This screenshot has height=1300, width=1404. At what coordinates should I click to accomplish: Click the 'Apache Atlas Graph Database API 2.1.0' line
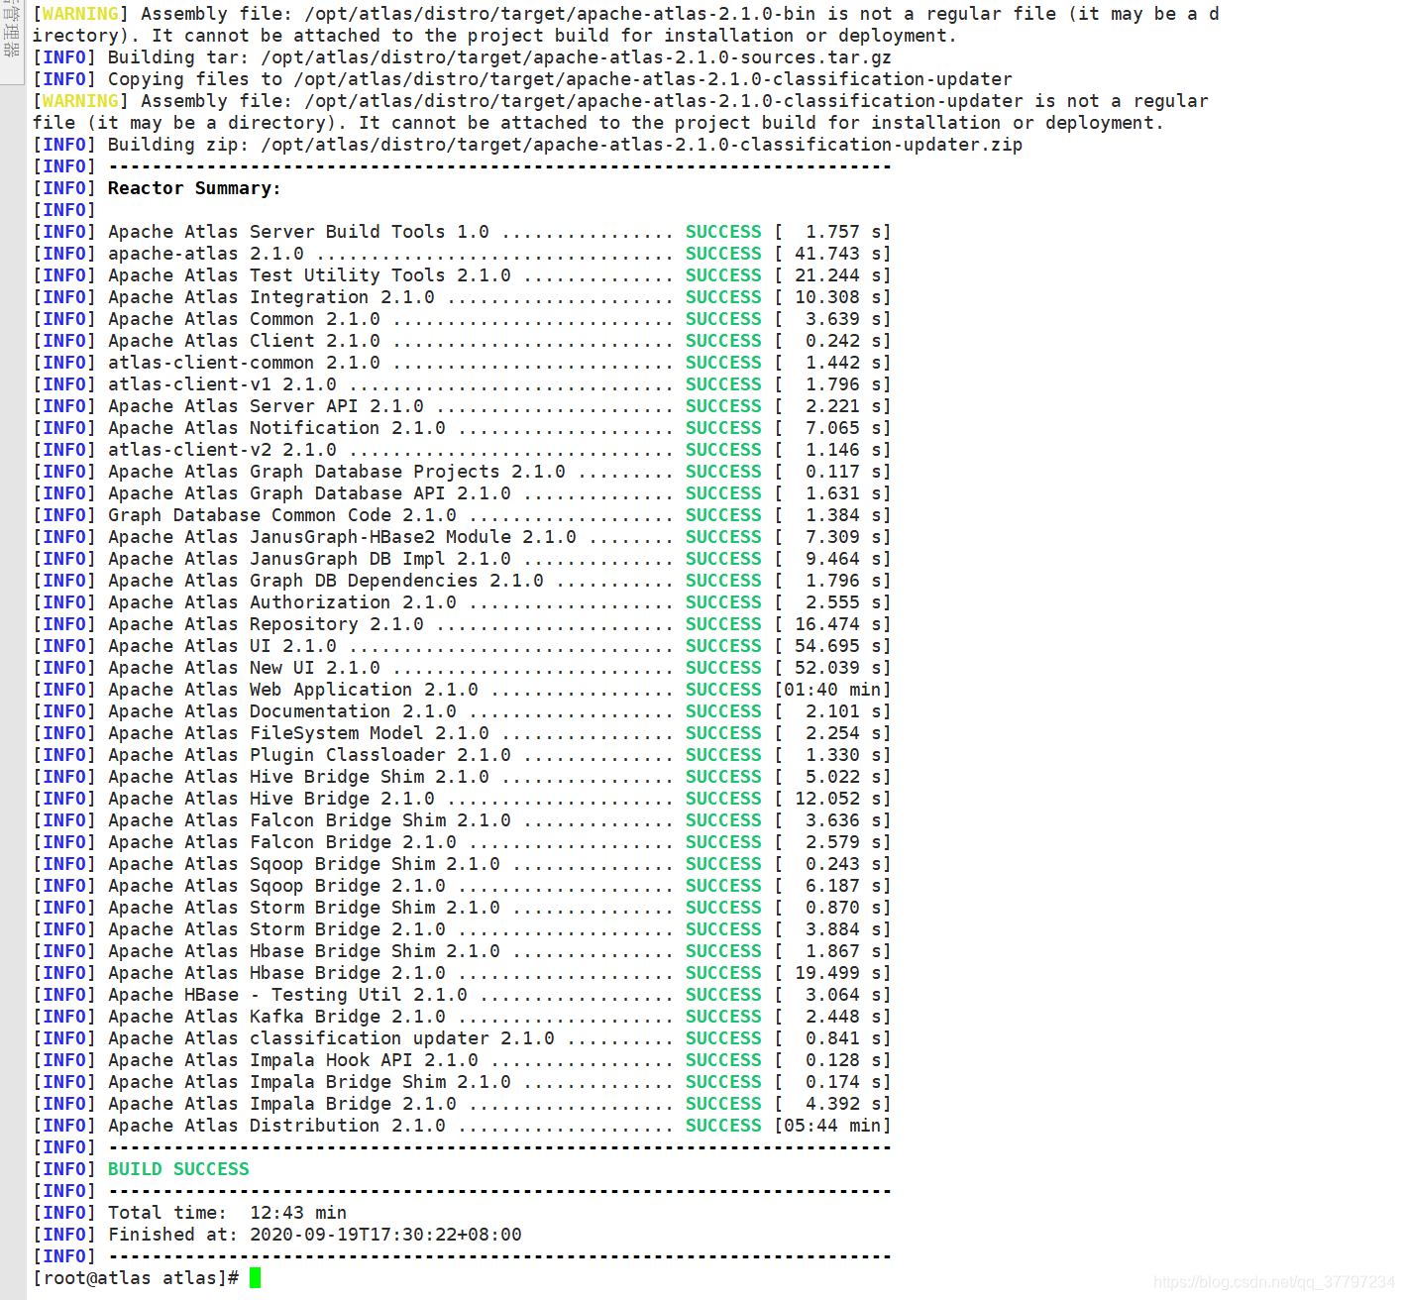tap(462, 493)
